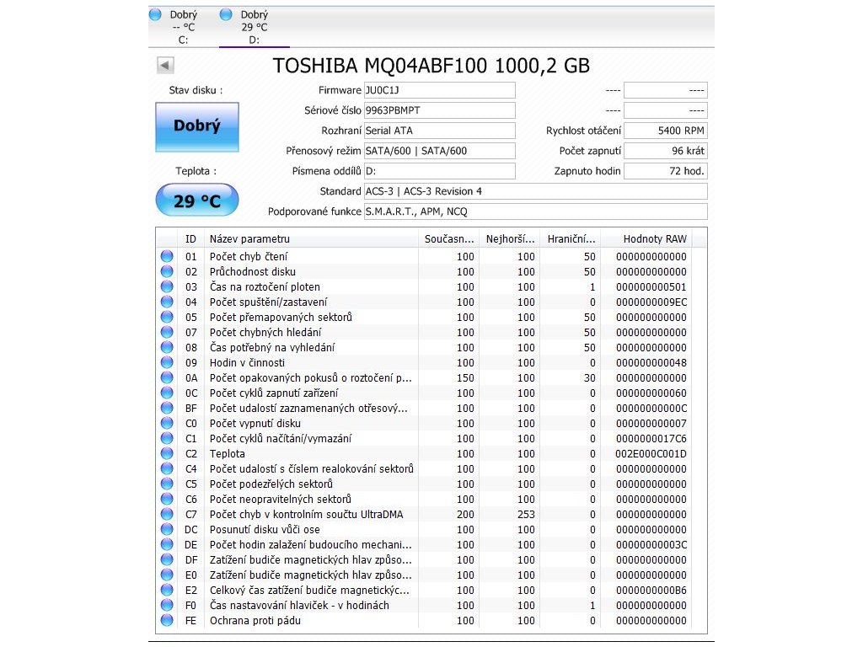The height and width of the screenshot is (647, 863).
Task: Click the status icon of row 0A spin retry count
Action: click(x=167, y=378)
